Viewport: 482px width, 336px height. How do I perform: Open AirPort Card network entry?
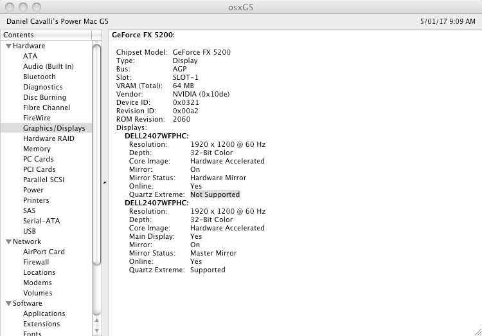click(x=44, y=252)
